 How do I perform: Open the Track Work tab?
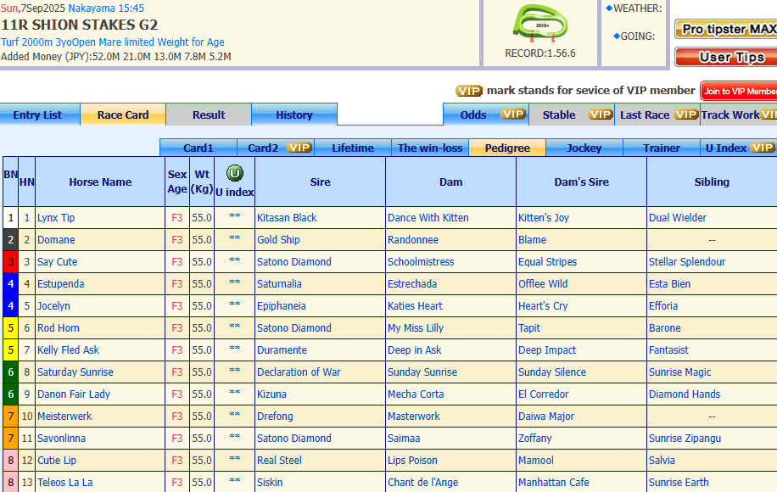739,115
